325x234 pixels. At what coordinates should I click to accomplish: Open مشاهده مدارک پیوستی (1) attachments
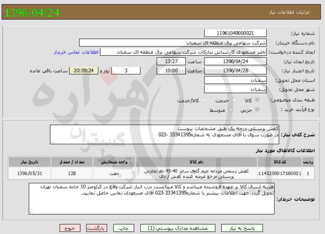point(178,228)
